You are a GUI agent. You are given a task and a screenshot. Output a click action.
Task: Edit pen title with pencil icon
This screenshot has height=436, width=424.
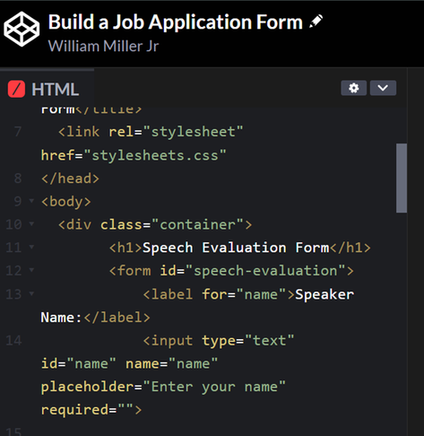[x=316, y=22]
